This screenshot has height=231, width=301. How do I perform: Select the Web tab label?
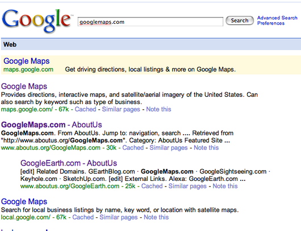pyautogui.click(x=10, y=44)
